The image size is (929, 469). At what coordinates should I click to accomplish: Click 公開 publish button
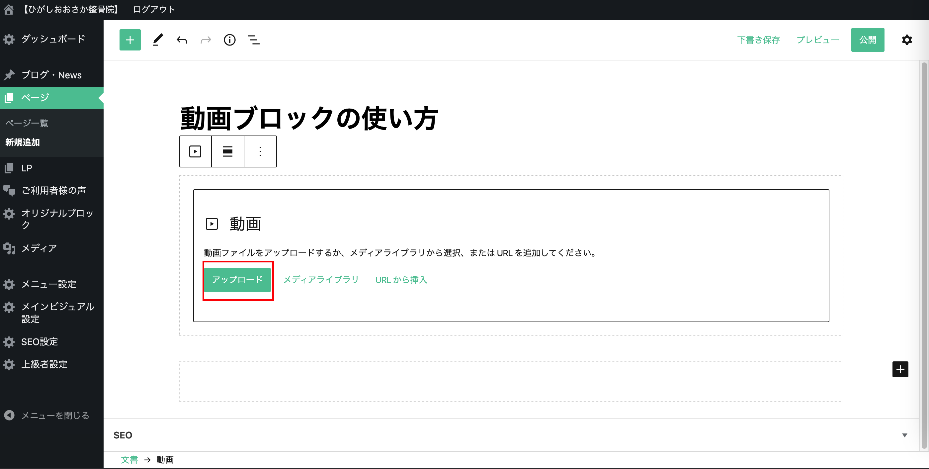pos(867,40)
